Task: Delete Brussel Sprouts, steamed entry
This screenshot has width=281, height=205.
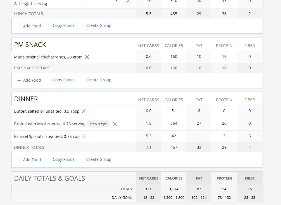Action: (84, 136)
